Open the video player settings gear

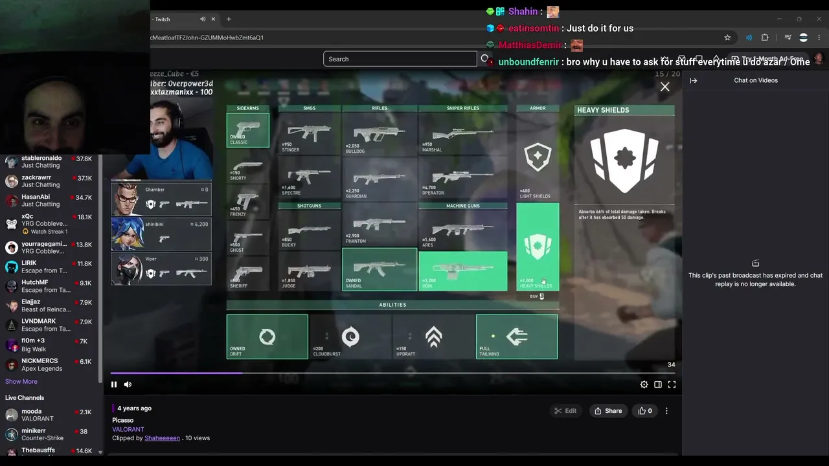pos(644,384)
